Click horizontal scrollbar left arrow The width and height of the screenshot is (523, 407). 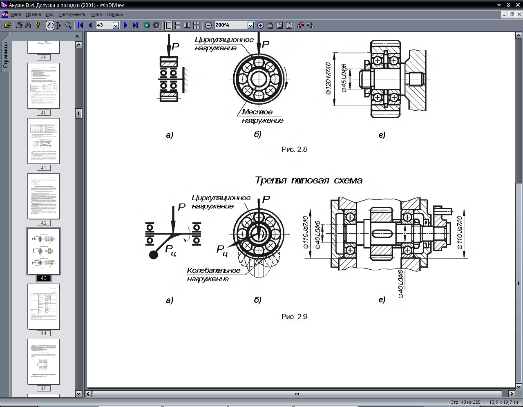[88, 394]
